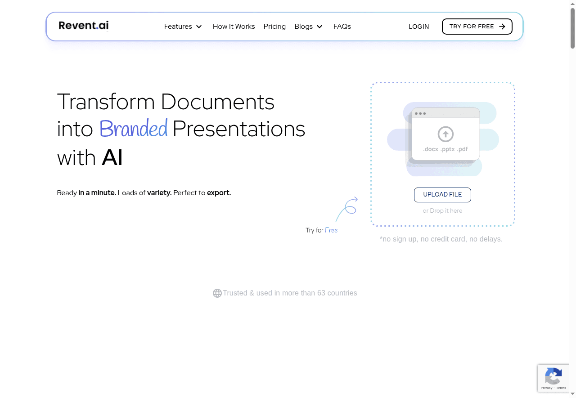Click the upload arrow icon in the drop zone
This screenshot has height=398, width=576.
pyautogui.click(x=445, y=134)
